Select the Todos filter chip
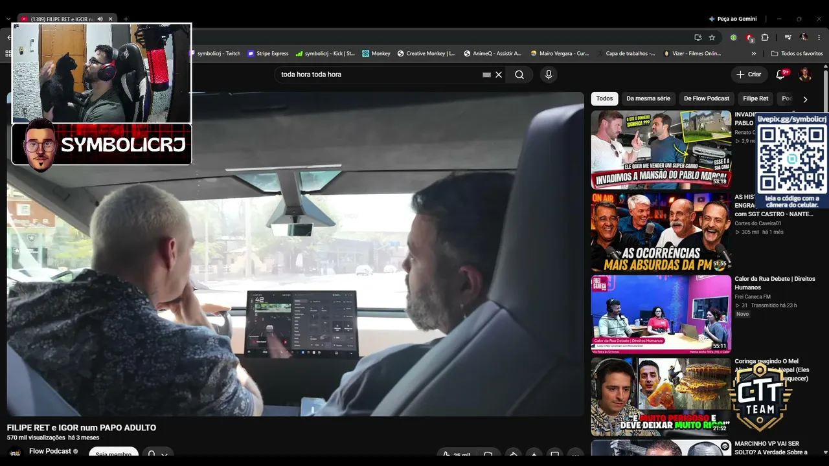The image size is (829, 466). point(604,98)
